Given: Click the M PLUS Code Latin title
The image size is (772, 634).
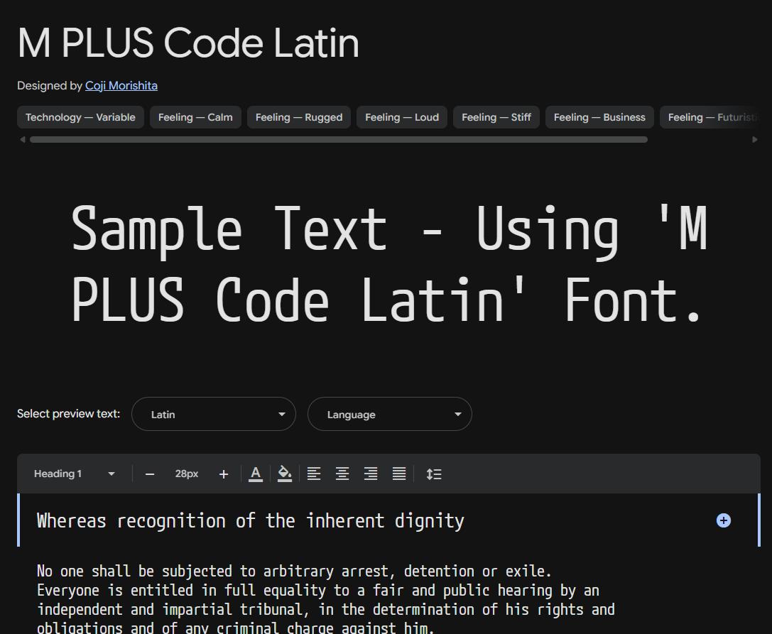Looking at the screenshot, I should click(188, 43).
